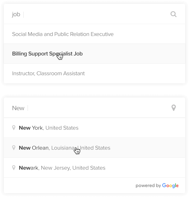Click the 'powered by' attribution text

(148, 186)
